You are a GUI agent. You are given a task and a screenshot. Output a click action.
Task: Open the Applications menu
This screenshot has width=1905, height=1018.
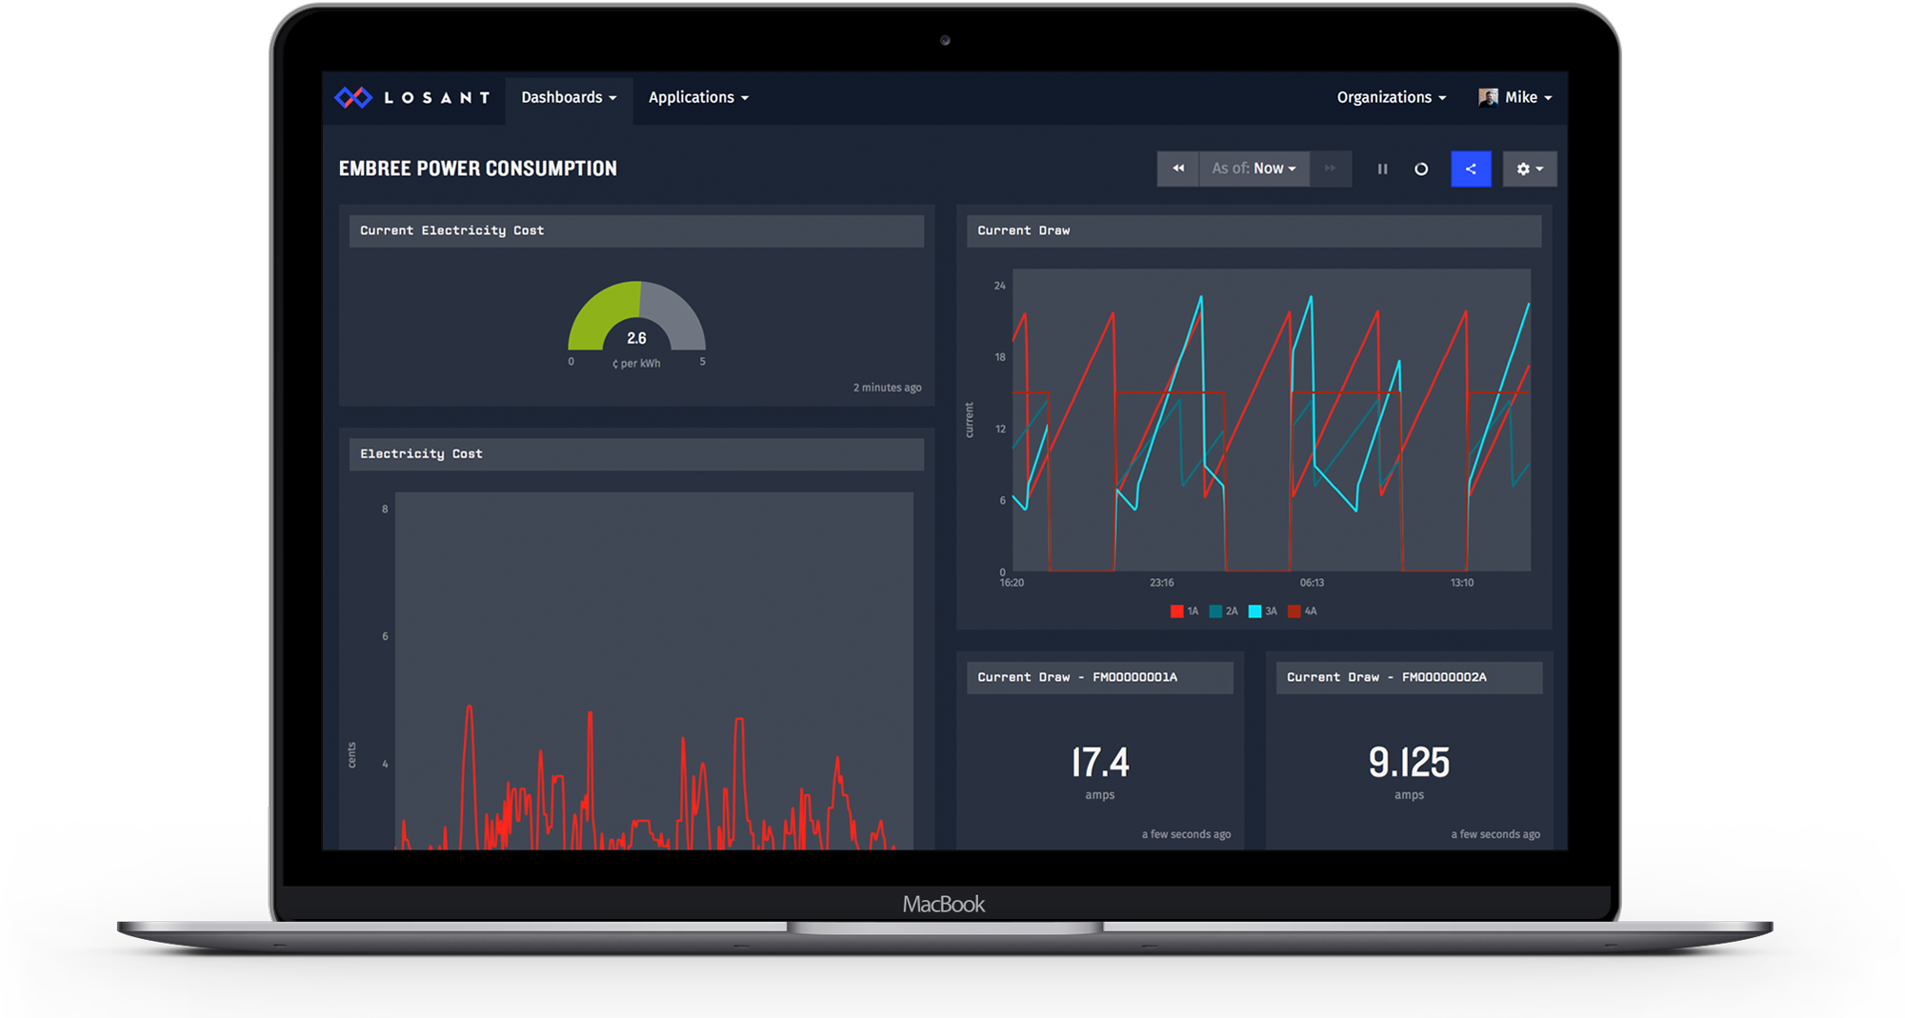click(x=698, y=97)
